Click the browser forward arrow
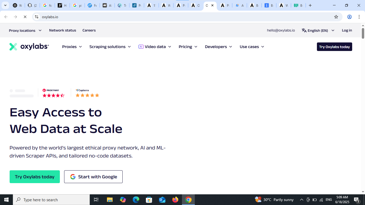 click(x=15, y=17)
